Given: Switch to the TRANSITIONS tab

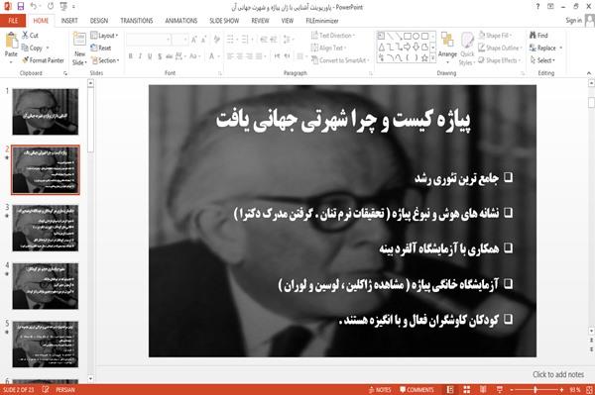Looking at the screenshot, I should pyautogui.click(x=137, y=21).
